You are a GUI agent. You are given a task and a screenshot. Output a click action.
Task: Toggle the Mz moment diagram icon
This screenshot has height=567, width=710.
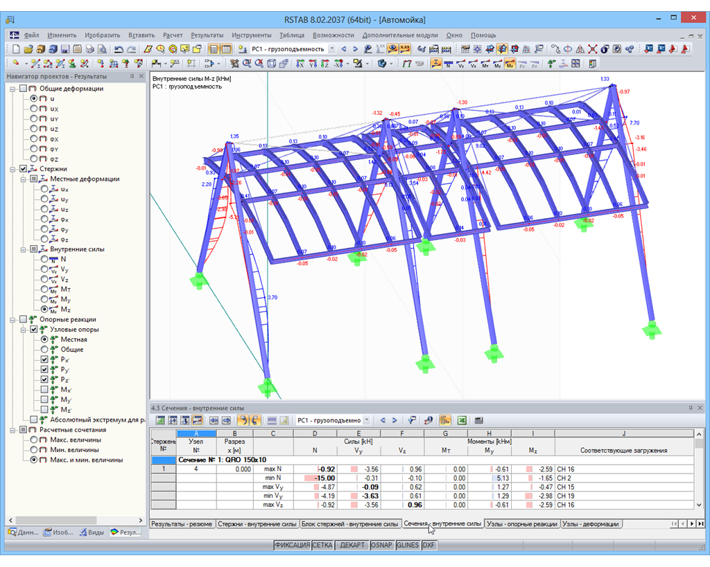(510, 64)
